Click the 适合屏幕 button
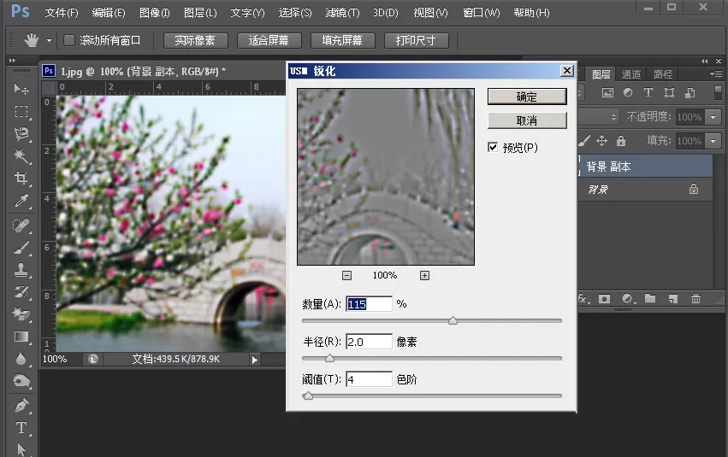The image size is (728, 457). tap(269, 40)
